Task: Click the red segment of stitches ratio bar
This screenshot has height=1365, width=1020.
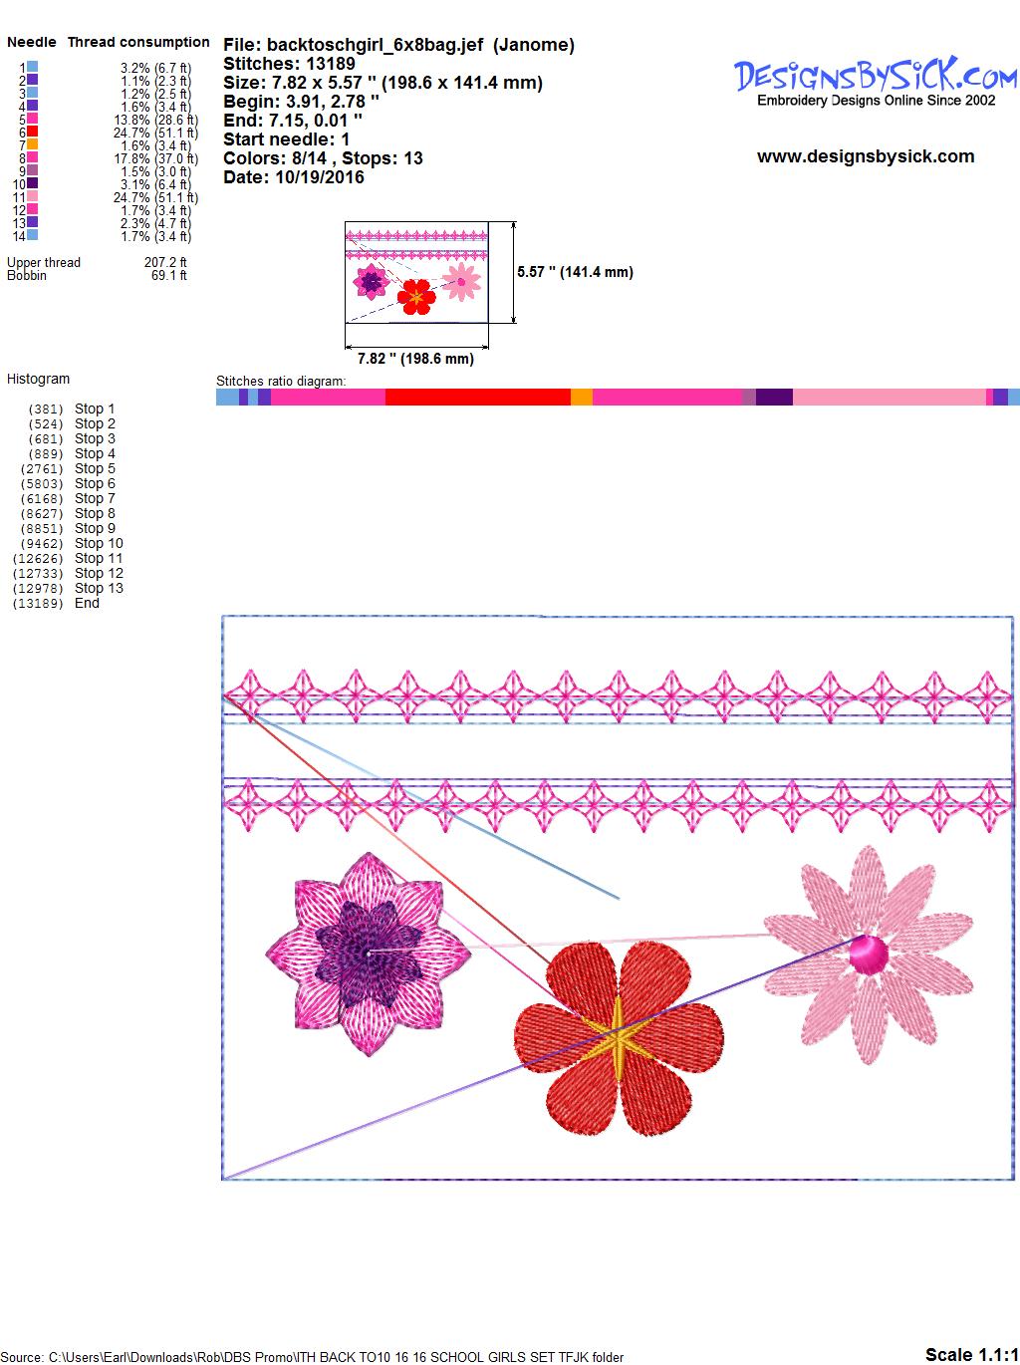Action: coord(477,398)
